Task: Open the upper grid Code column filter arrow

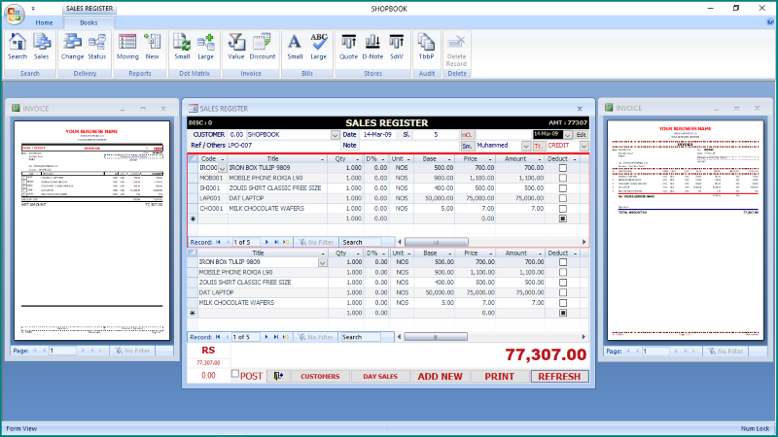Action: (x=223, y=159)
